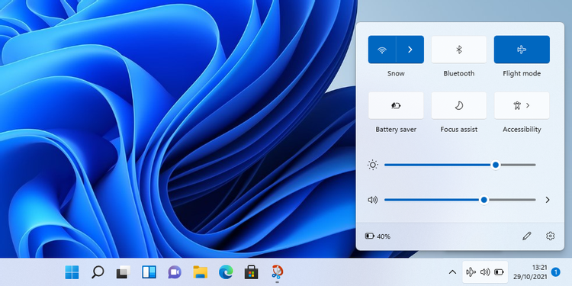Open Settings via the gear icon
This screenshot has width=572, height=286.
tap(550, 236)
